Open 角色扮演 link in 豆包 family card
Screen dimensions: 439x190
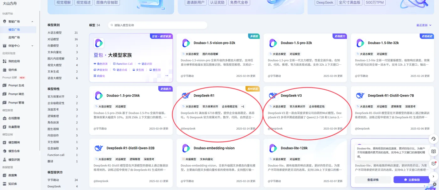[101, 64]
